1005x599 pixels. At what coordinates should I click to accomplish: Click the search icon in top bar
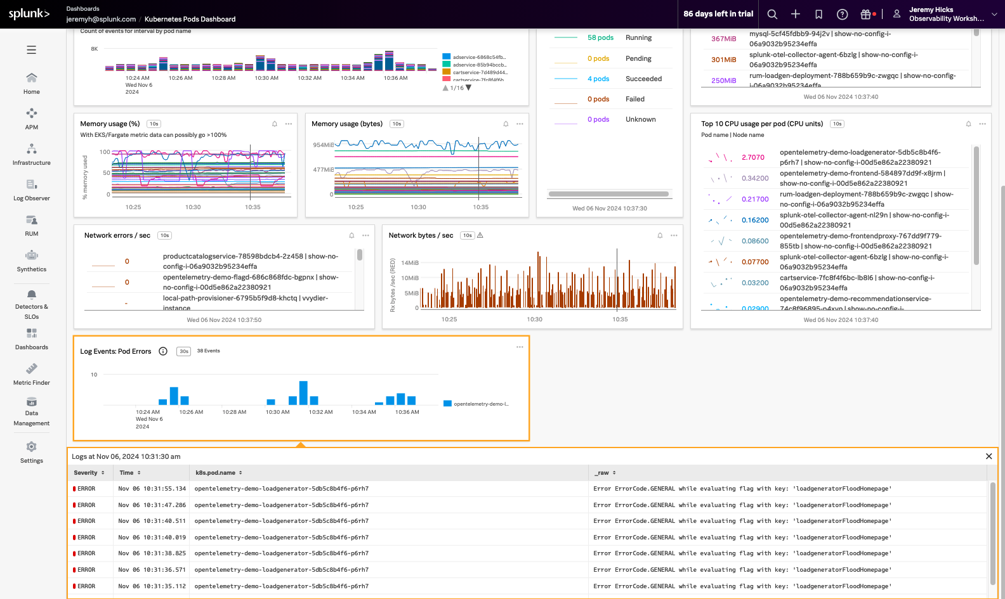[772, 14]
